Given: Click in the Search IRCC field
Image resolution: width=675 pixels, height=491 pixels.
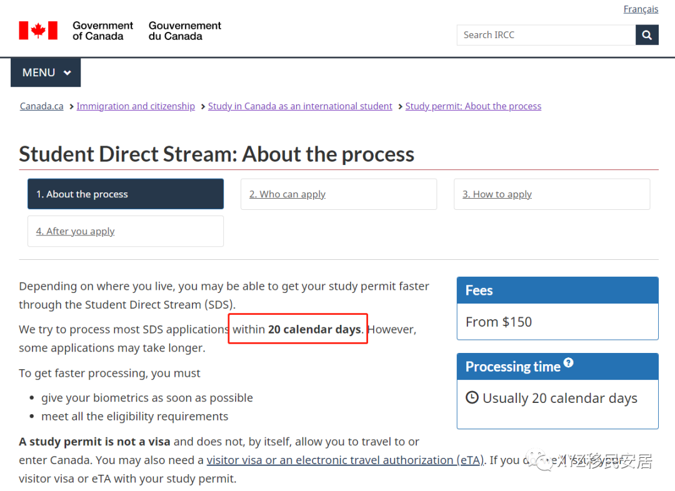Looking at the screenshot, I should [546, 35].
